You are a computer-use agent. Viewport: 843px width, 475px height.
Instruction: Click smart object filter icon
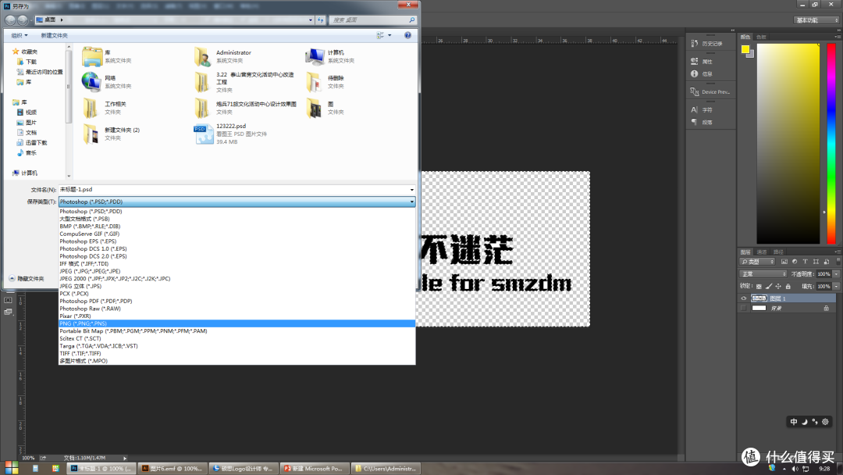click(x=827, y=262)
